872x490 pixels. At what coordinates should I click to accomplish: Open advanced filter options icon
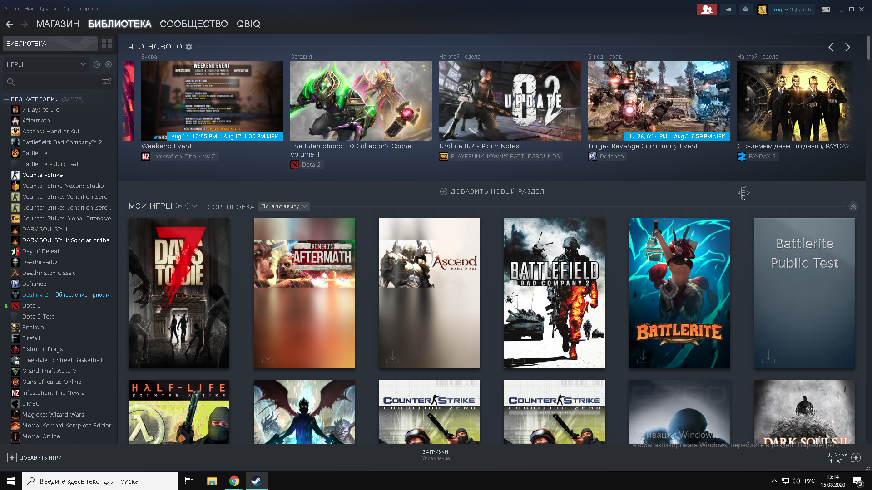[107, 82]
